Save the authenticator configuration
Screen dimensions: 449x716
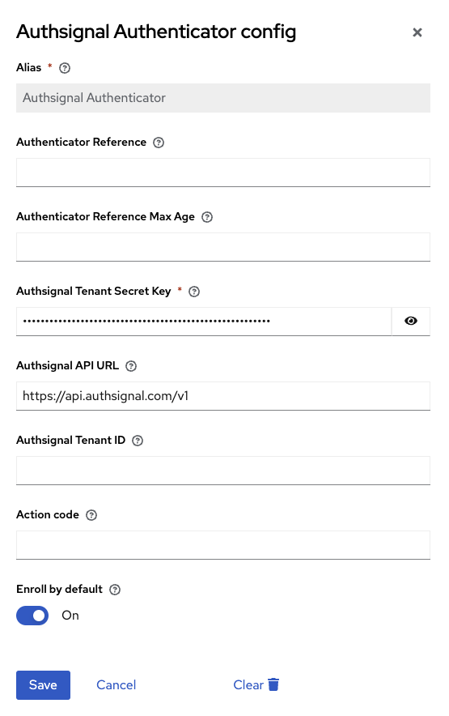[44, 685]
